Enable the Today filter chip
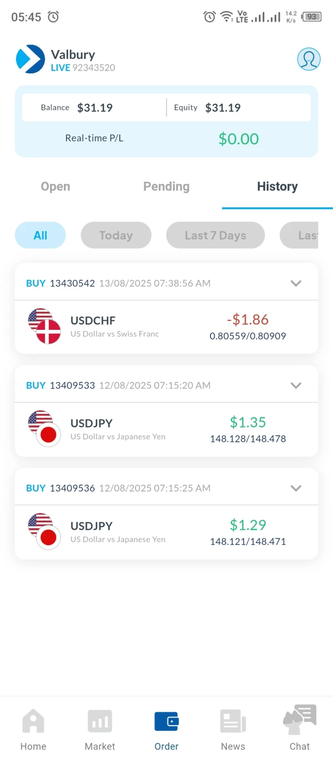 [x=116, y=235]
